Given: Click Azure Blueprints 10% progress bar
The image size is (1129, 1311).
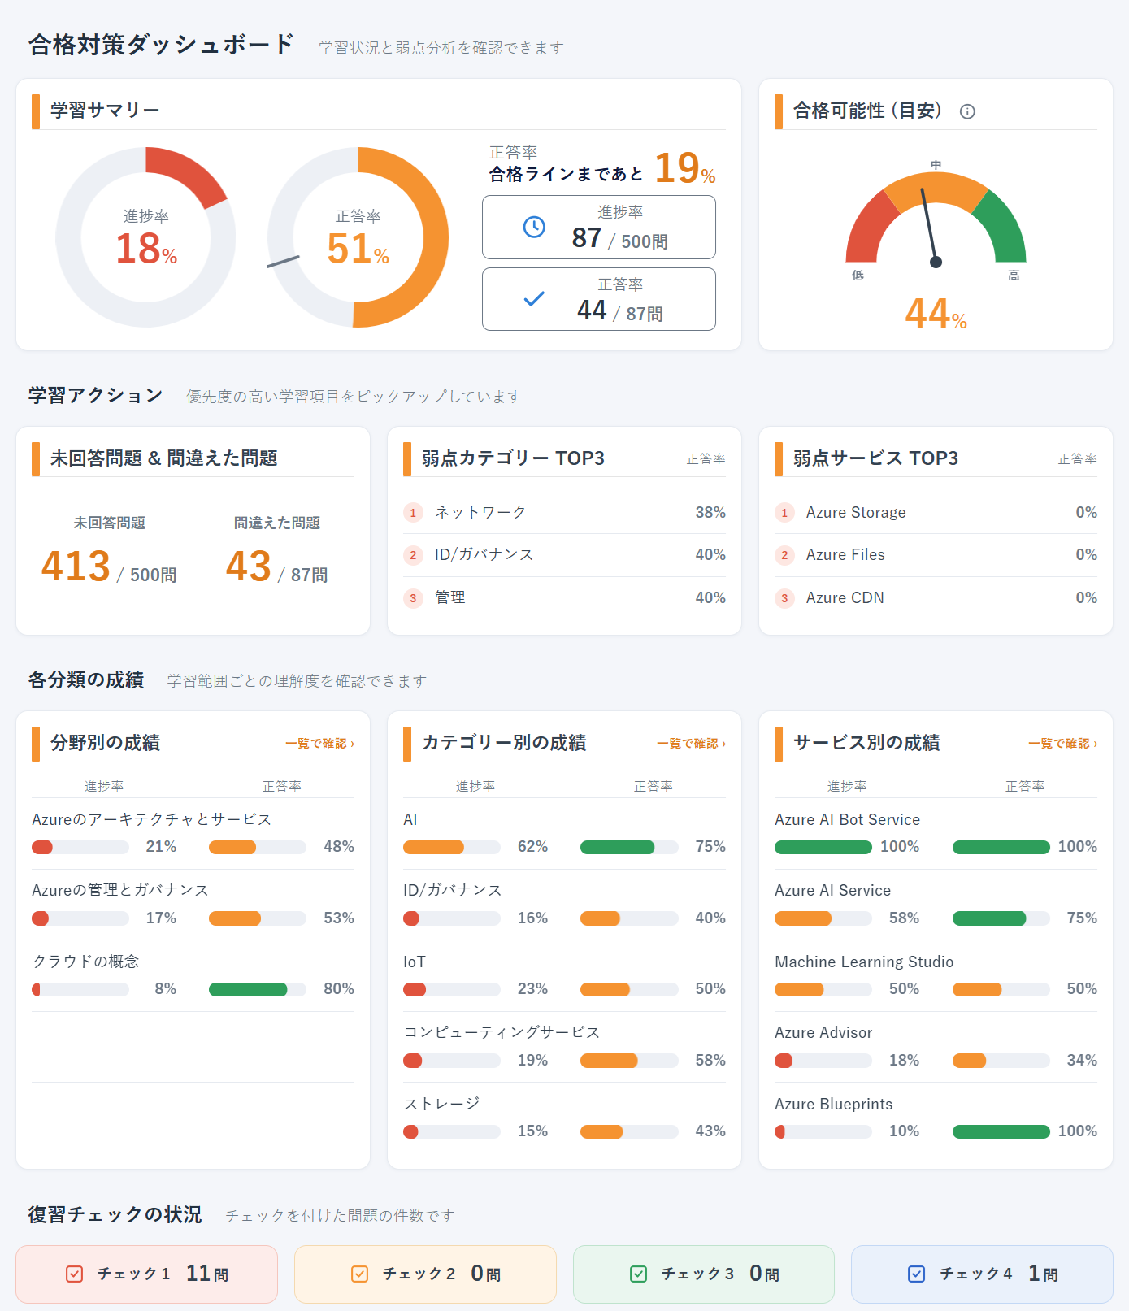Looking at the screenshot, I should pyautogui.click(x=823, y=1131).
